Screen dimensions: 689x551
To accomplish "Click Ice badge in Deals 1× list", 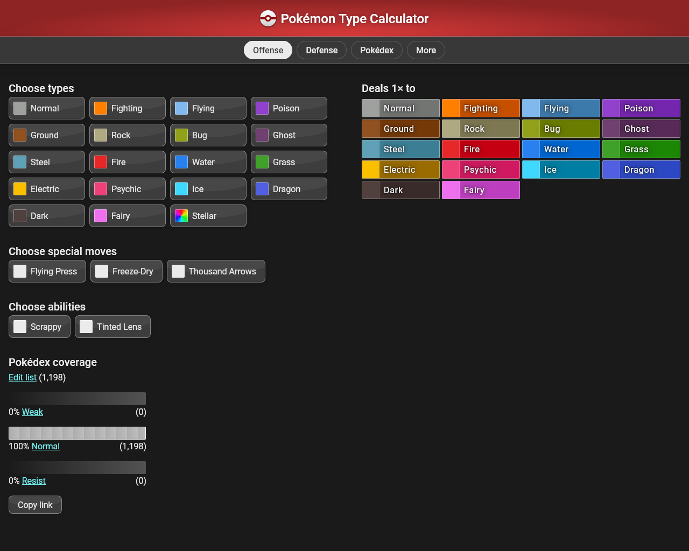I will coord(561,169).
